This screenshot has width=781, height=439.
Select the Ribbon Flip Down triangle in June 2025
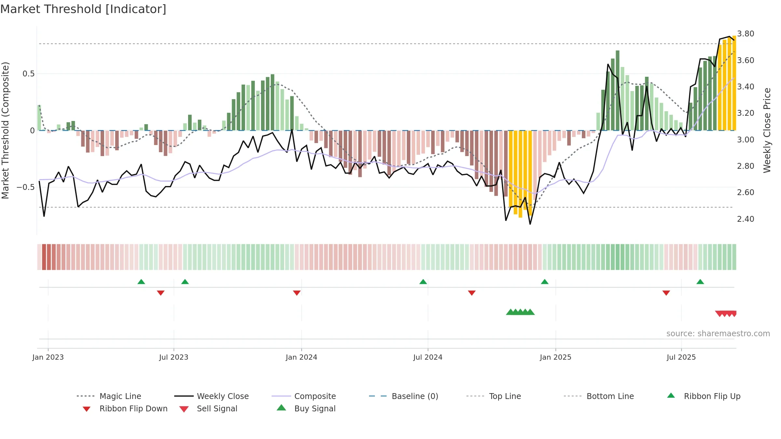click(666, 293)
